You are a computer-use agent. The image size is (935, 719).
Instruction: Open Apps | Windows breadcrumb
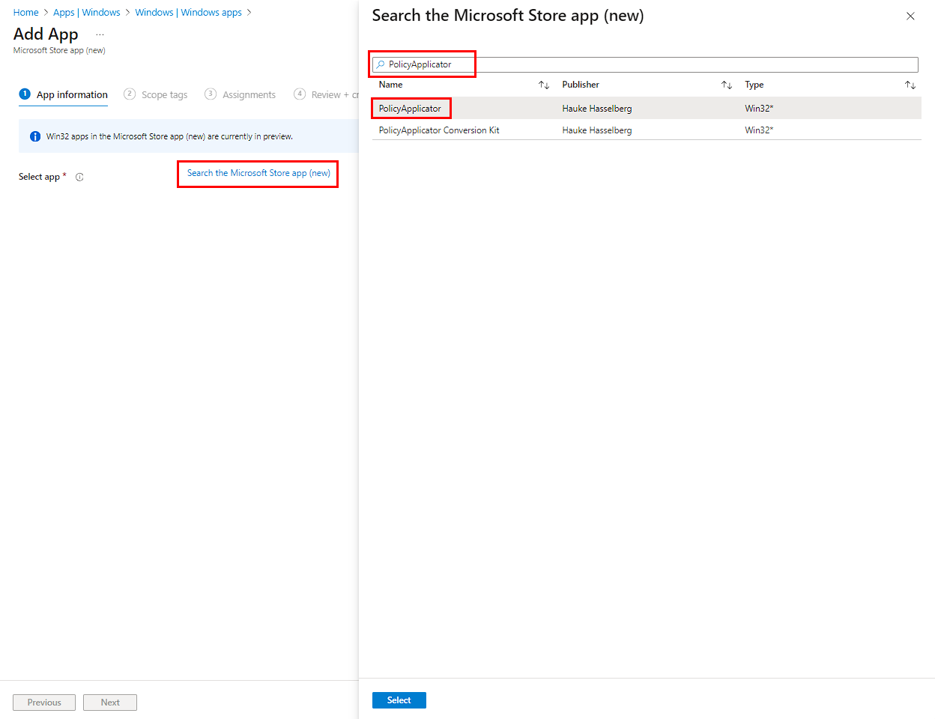click(87, 13)
